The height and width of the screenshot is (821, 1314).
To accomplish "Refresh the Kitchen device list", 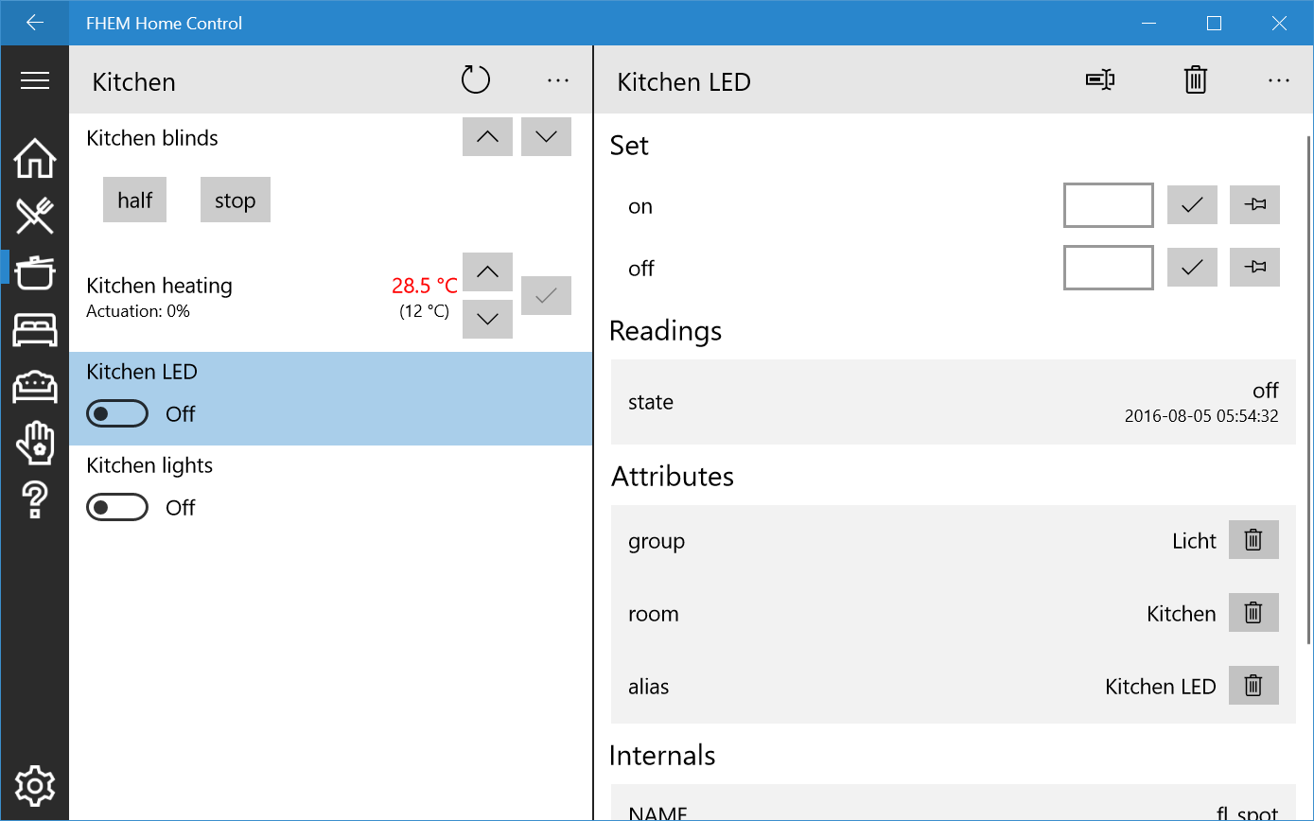I will coord(476,80).
